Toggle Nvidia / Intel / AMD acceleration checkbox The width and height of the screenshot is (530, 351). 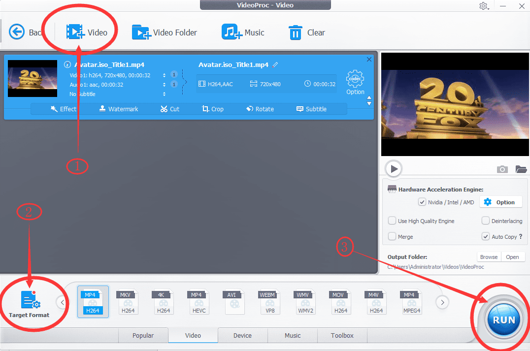[x=422, y=202]
